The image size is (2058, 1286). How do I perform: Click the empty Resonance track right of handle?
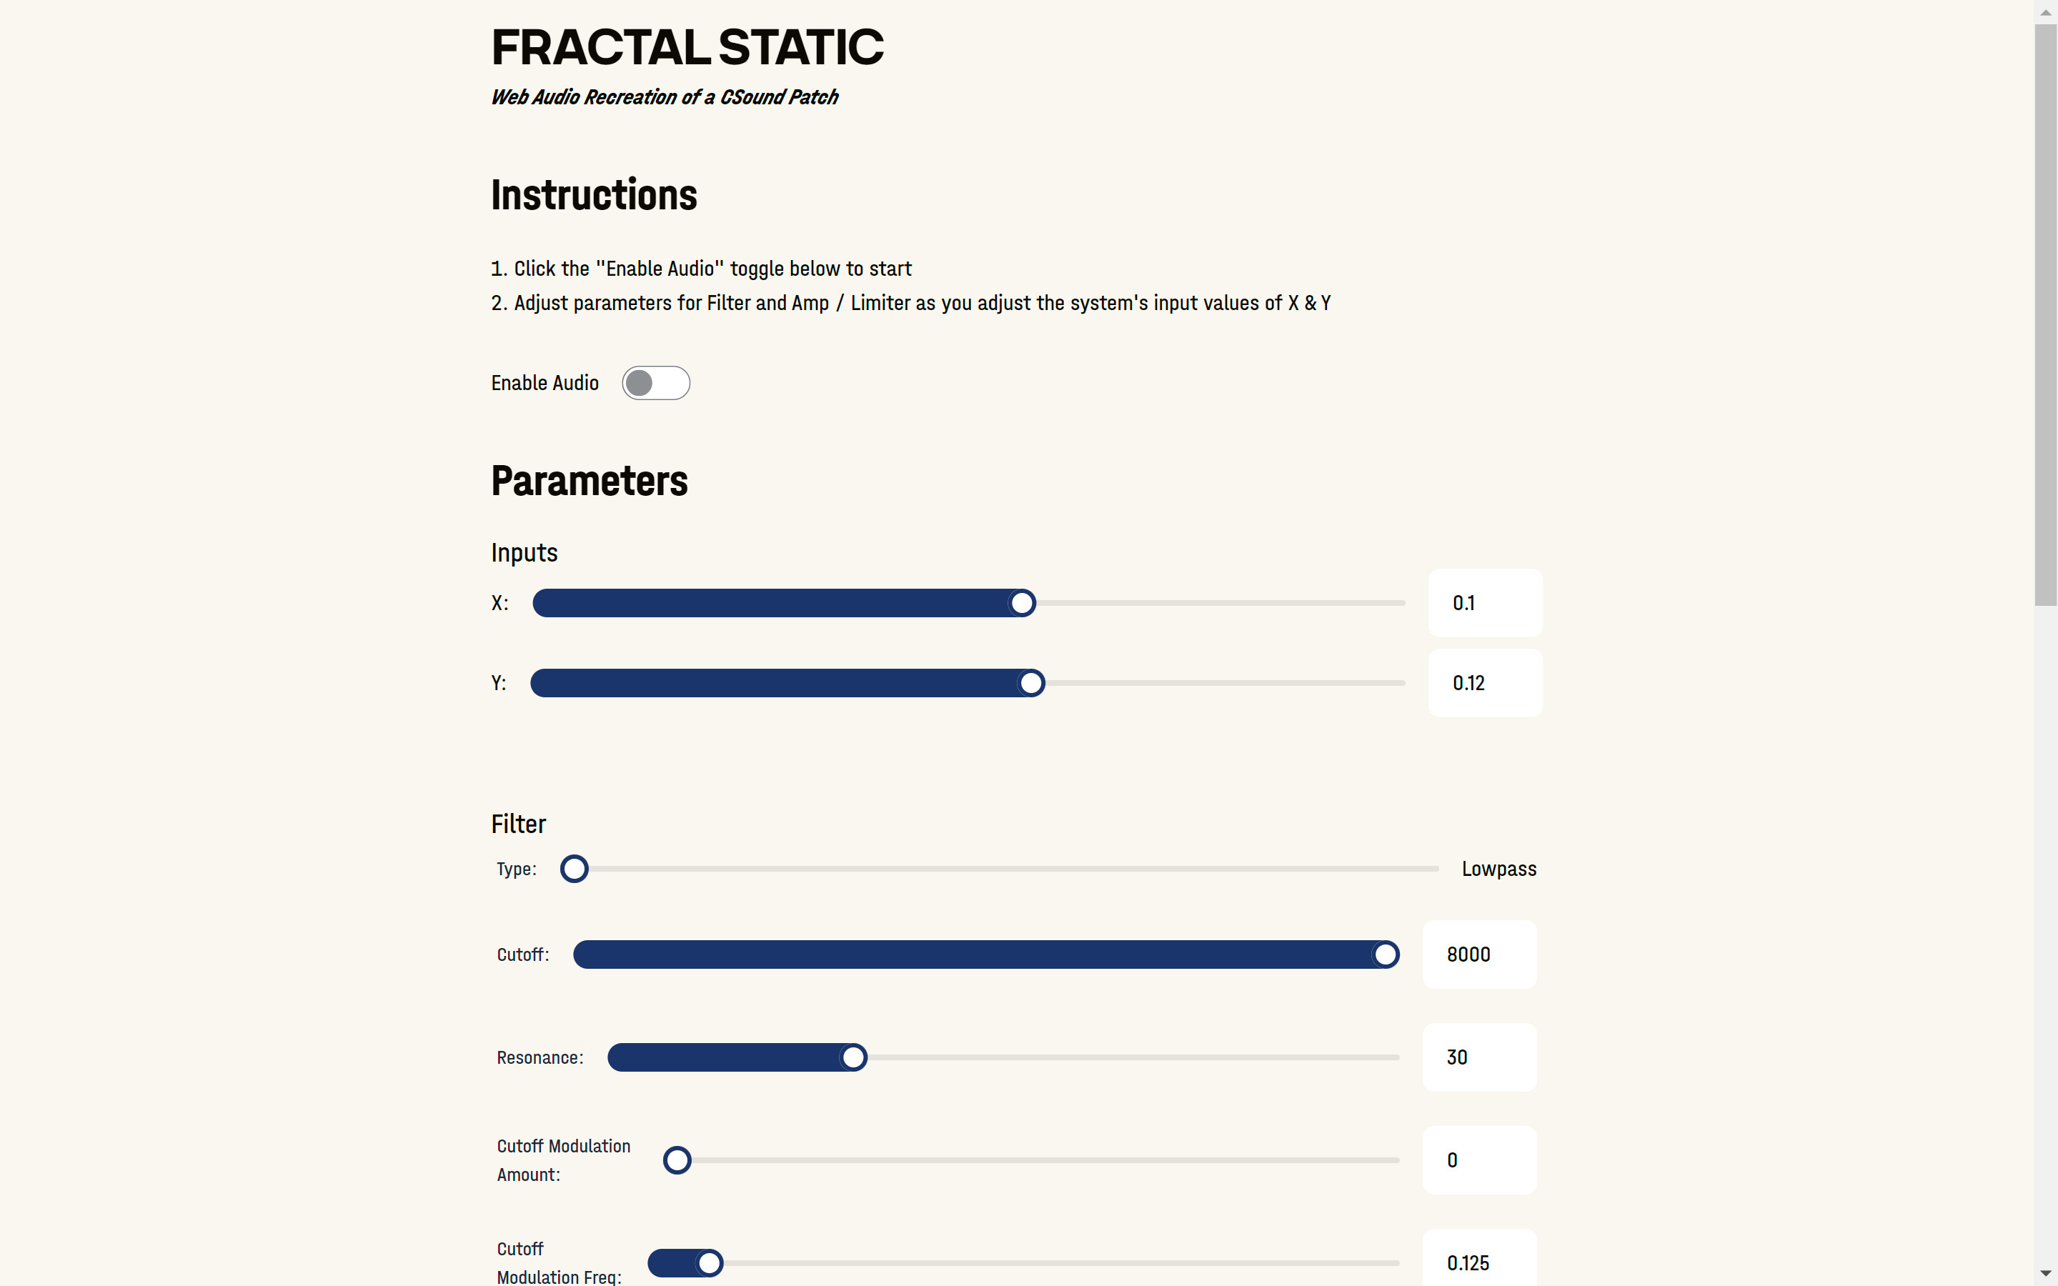click(1131, 1057)
